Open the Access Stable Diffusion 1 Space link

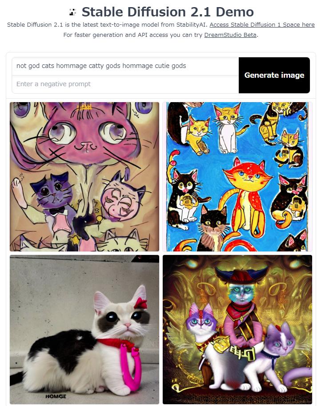click(x=262, y=25)
